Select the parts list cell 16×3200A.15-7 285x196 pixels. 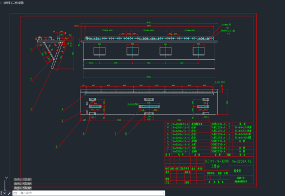(x=181, y=131)
